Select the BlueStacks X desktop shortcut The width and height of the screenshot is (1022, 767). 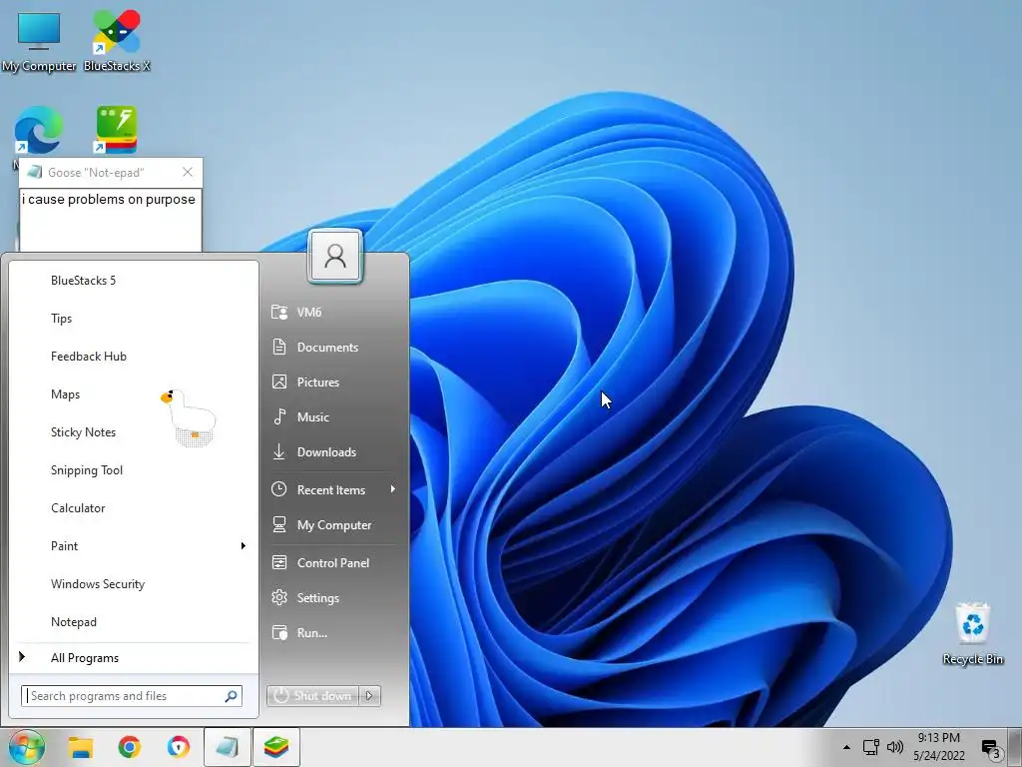pos(117,40)
